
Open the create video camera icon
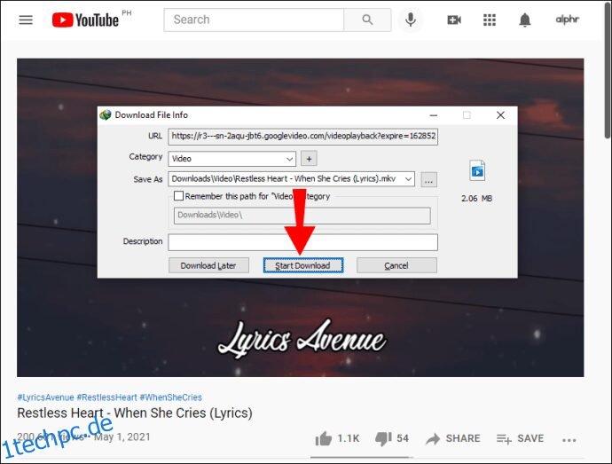[454, 20]
